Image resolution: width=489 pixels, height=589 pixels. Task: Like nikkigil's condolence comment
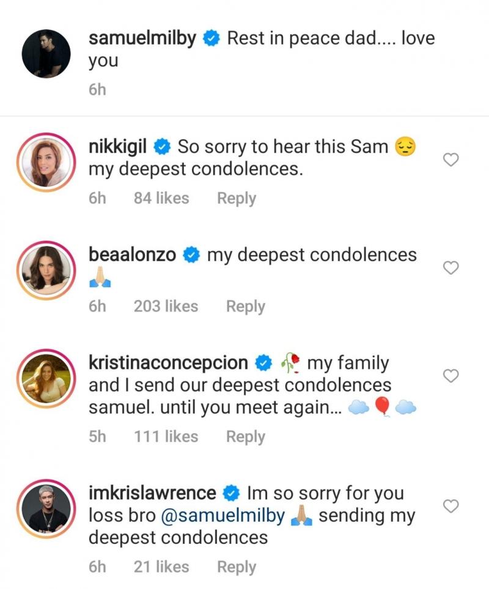pos(450,161)
